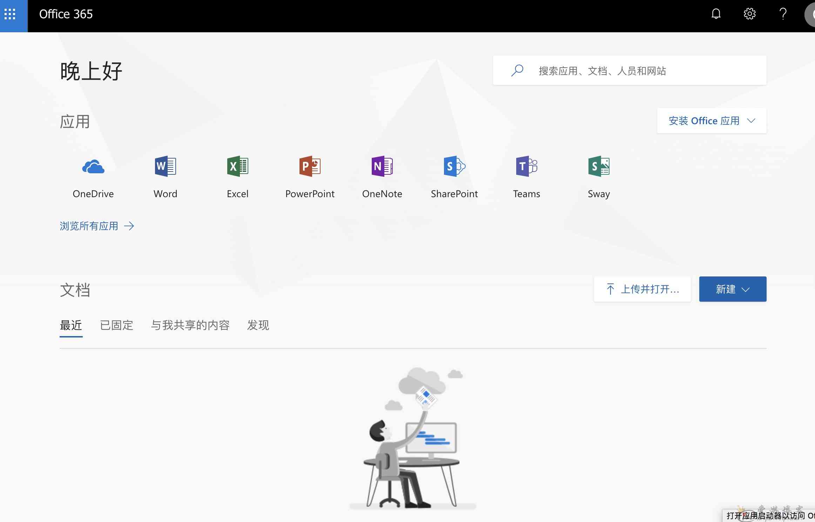The height and width of the screenshot is (522, 815).
Task: Switch to the 与我共享的内容 tab
Action: [190, 326]
